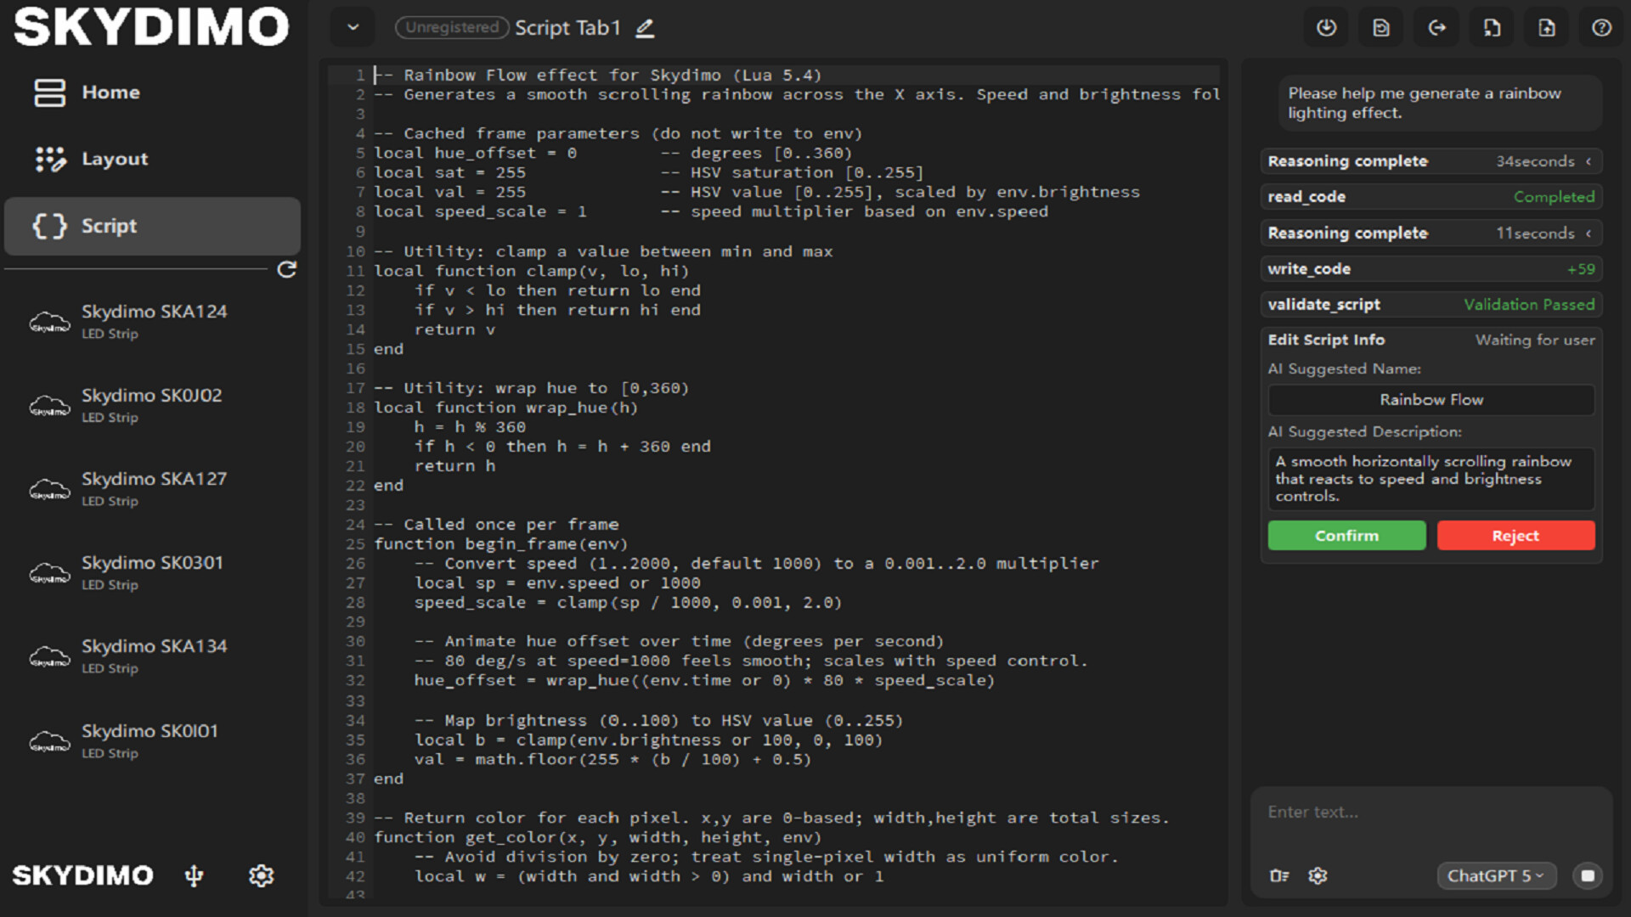
Task: Click the restore script version icon
Action: [1380, 27]
